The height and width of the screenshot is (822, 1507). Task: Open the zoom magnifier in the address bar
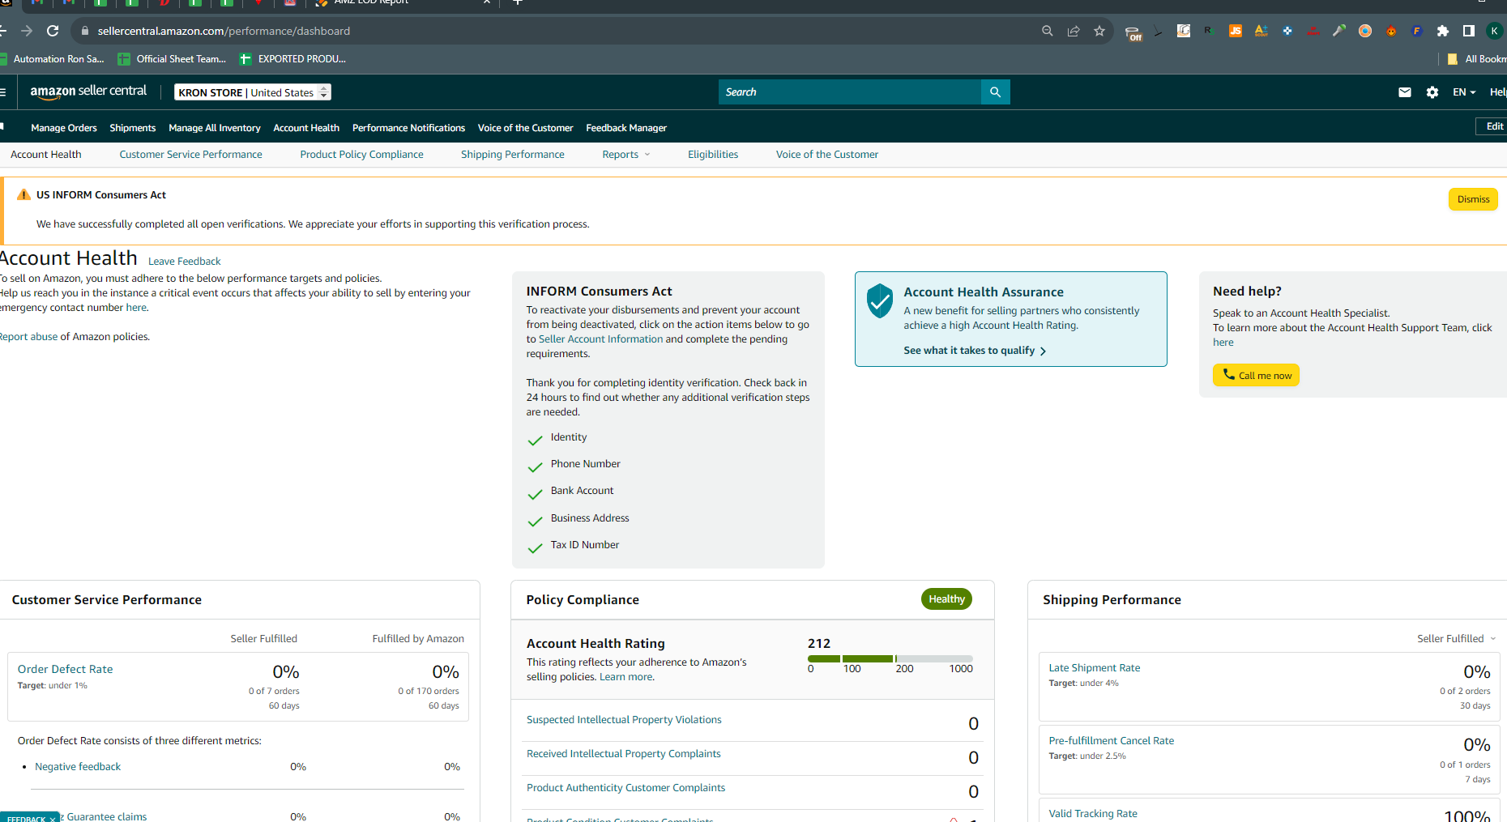click(1048, 31)
